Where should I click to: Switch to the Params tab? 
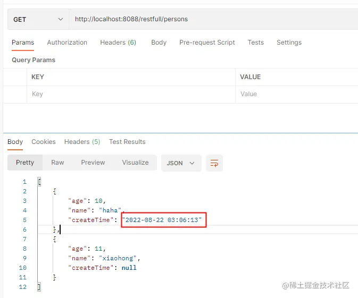point(23,42)
